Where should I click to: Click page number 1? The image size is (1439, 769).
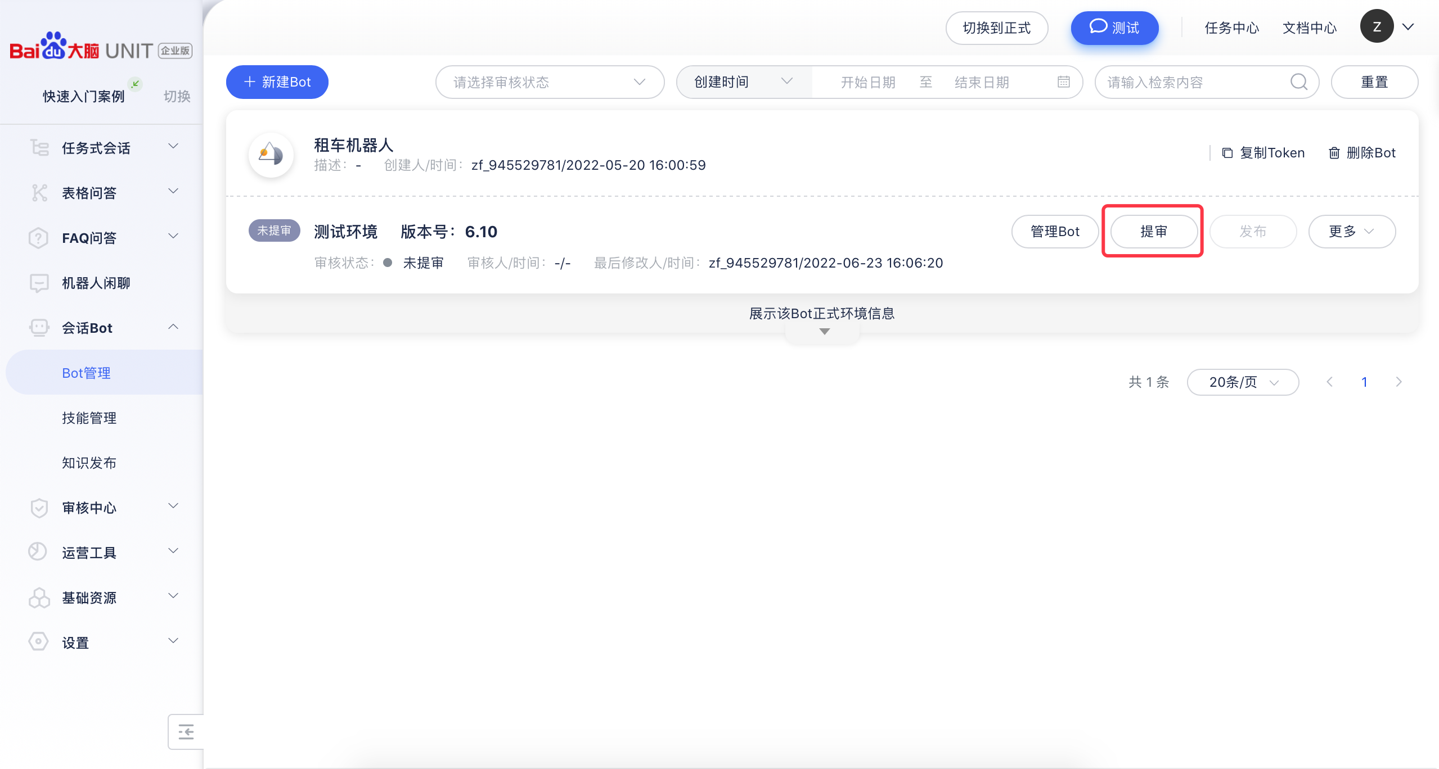(1364, 382)
